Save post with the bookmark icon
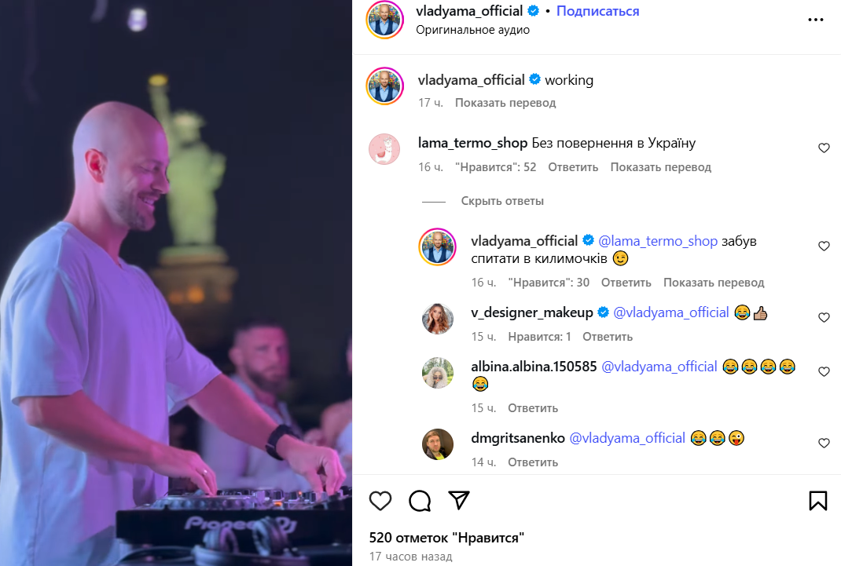Screen dimensions: 841x566 (x=818, y=501)
